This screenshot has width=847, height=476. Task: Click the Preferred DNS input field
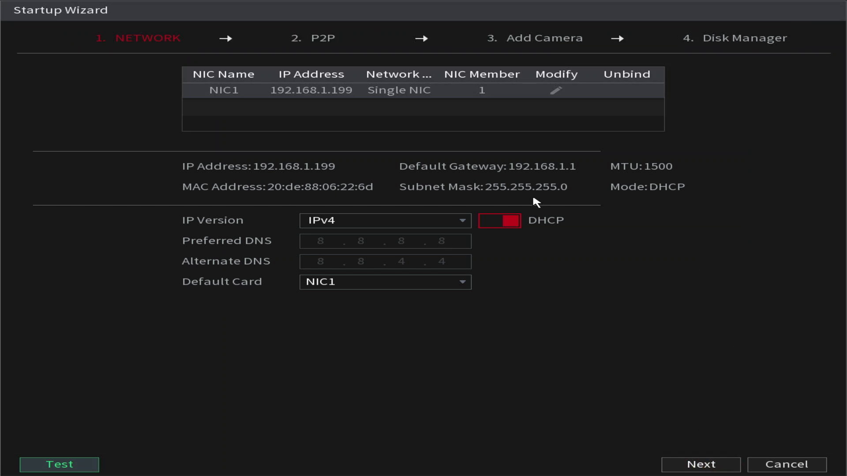pos(385,241)
